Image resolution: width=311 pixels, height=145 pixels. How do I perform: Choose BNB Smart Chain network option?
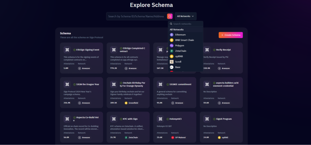coord(186,40)
